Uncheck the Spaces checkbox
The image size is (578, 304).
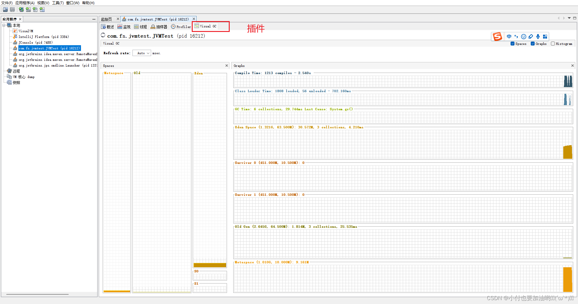pyautogui.click(x=512, y=44)
